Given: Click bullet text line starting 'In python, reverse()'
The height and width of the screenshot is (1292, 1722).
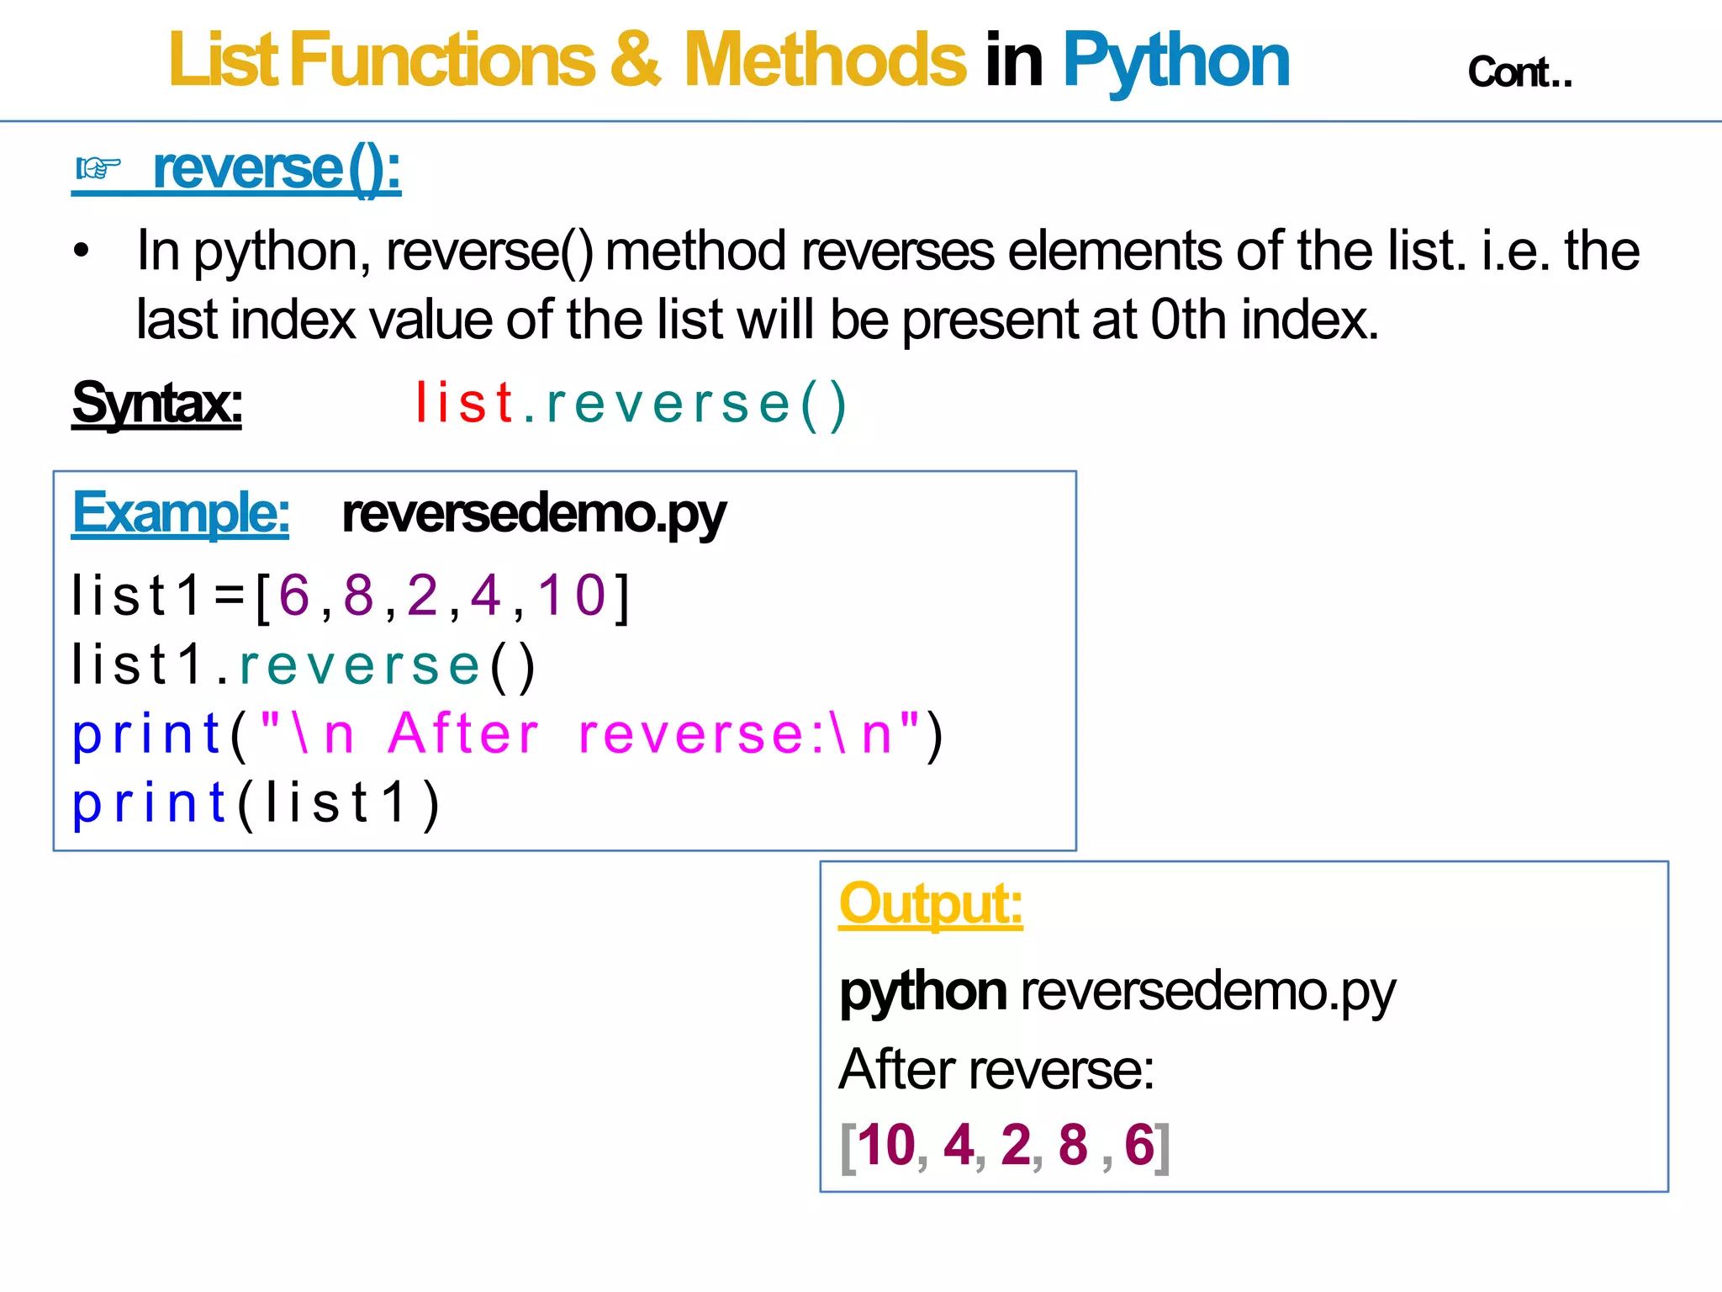Looking at the screenshot, I should (888, 251).
